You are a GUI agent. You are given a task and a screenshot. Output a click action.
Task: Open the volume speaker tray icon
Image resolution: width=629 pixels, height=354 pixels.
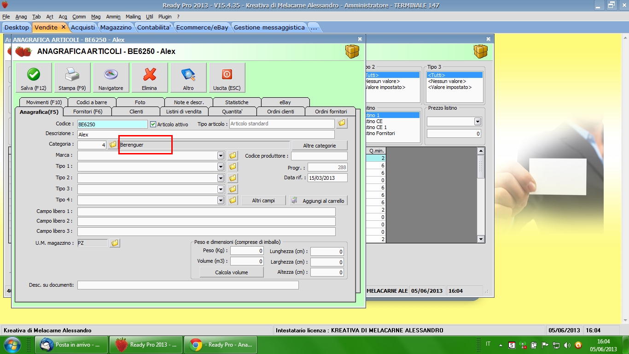click(x=567, y=345)
